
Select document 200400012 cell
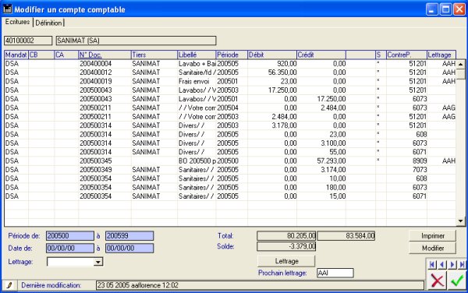(x=105, y=72)
